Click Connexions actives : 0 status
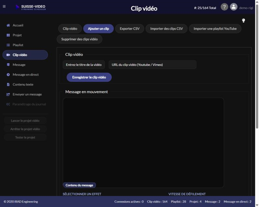The image size is (259, 207). pyautogui.click(x=129, y=202)
